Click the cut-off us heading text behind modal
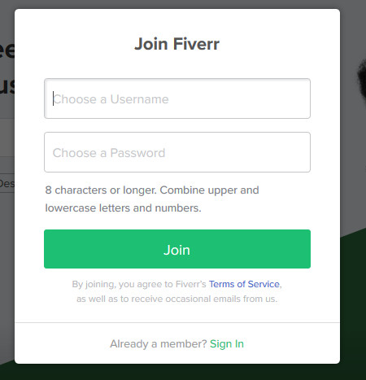 point(7,86)
